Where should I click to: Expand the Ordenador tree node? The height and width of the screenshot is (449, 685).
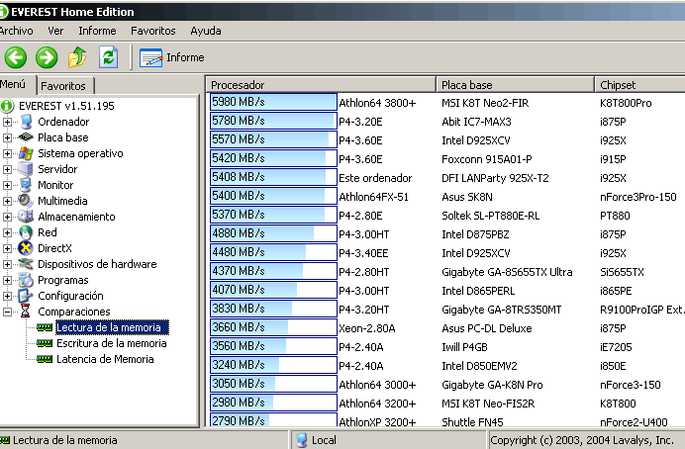(x=7, y=122)
